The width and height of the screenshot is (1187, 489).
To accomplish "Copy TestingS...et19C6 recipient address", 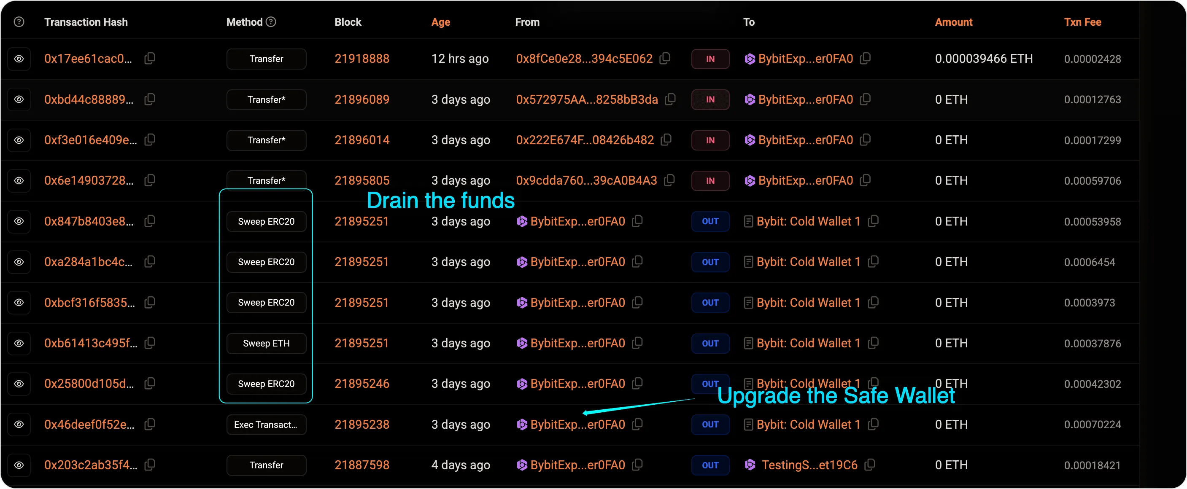I will point(870,465).
